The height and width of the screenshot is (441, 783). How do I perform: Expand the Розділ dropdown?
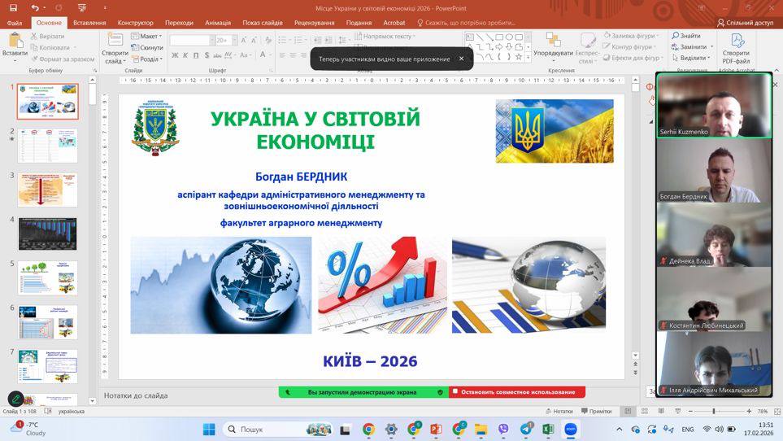pos(147,59)
